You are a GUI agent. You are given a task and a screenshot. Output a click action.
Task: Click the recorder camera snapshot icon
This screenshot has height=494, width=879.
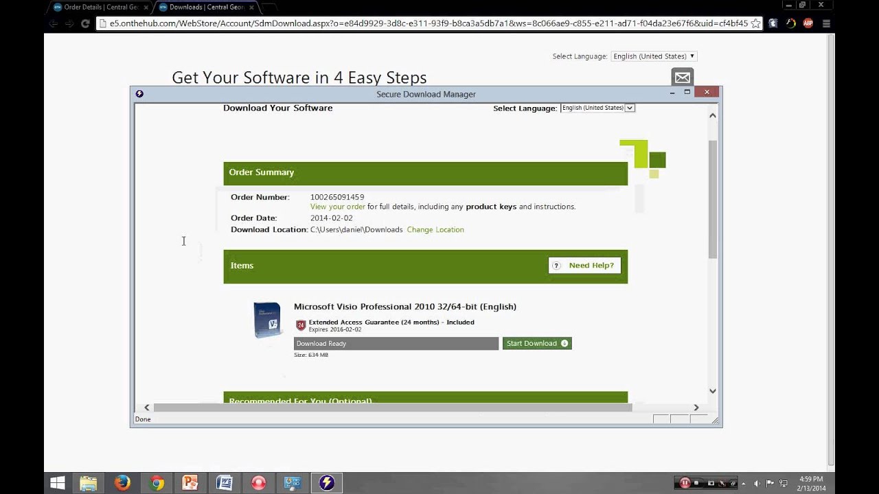click(x=711, y=483)
